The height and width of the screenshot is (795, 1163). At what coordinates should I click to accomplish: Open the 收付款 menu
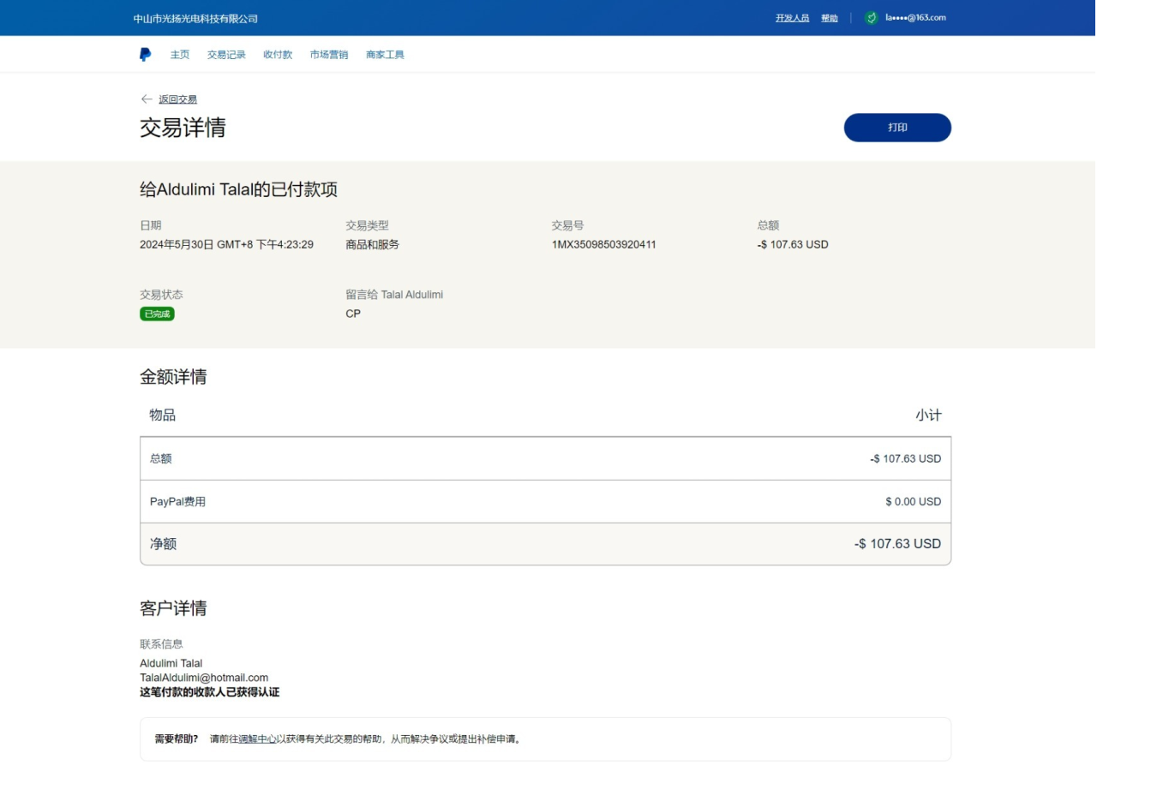[x=278, y=55]
